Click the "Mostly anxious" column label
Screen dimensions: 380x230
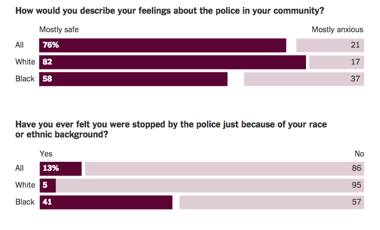point(337,30)
